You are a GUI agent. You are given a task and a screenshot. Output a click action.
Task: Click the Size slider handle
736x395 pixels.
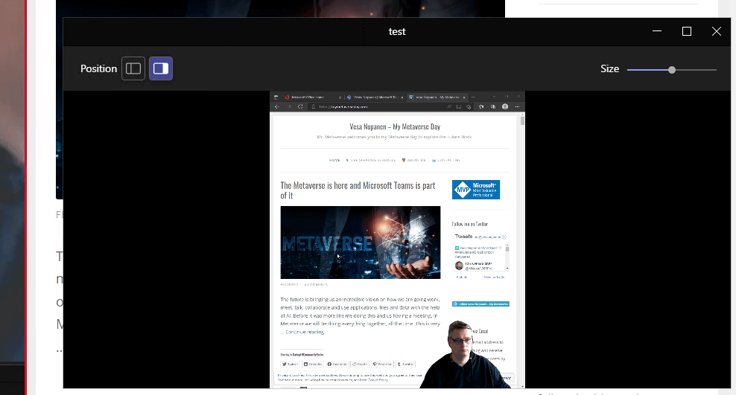(672, 69)
